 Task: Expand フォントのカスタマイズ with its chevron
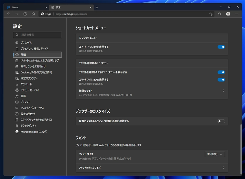pos(224,168)
